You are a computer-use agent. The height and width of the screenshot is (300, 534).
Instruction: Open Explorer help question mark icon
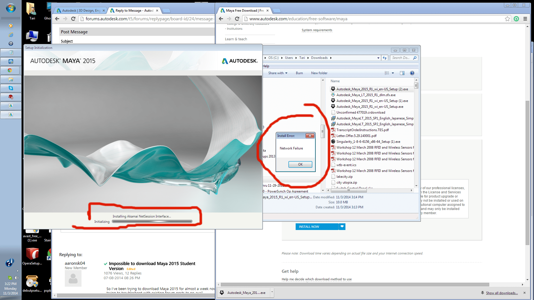pos(412,73)
